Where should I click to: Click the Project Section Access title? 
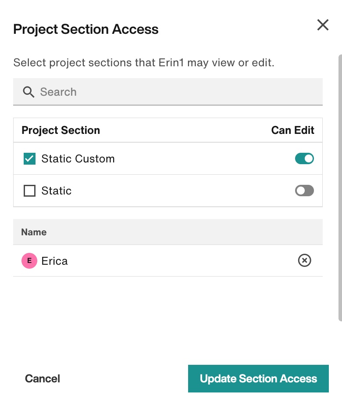click(x=86, y=29)
